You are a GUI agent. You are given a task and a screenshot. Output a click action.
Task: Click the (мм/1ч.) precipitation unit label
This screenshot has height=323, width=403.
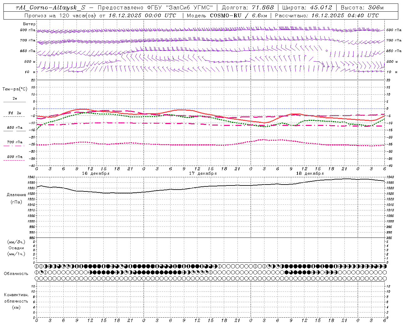(16, 254)
